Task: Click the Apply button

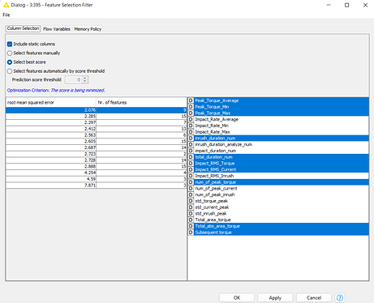Action: 275,297
